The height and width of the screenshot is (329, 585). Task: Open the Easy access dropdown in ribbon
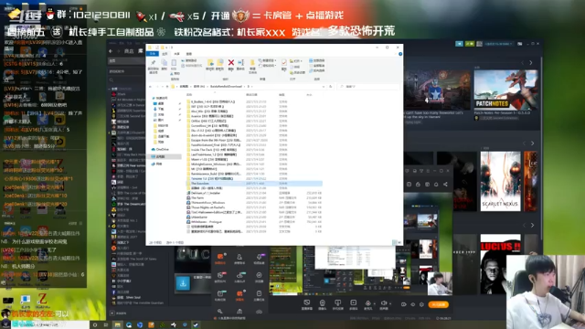click(267, 65)
